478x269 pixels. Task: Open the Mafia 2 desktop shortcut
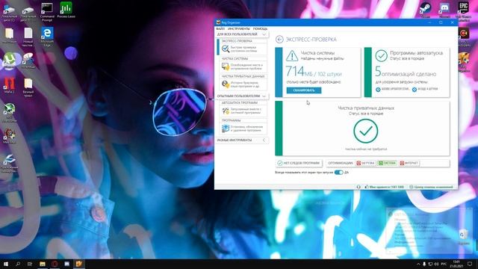coord(10,85)
